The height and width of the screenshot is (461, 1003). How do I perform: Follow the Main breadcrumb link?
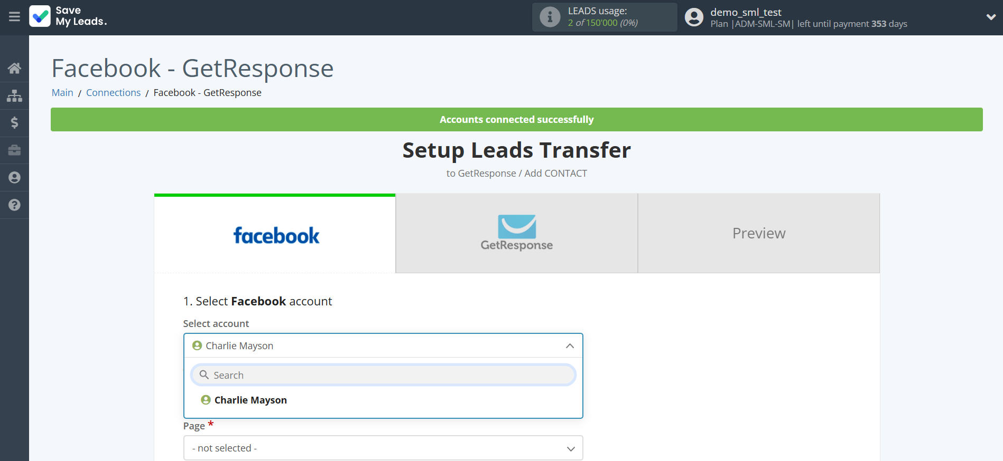62,93
